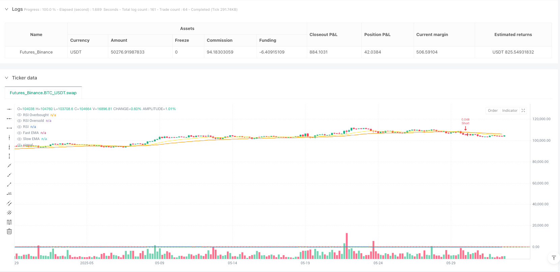Select the vertical segment drawing tool

coord(9,156)
